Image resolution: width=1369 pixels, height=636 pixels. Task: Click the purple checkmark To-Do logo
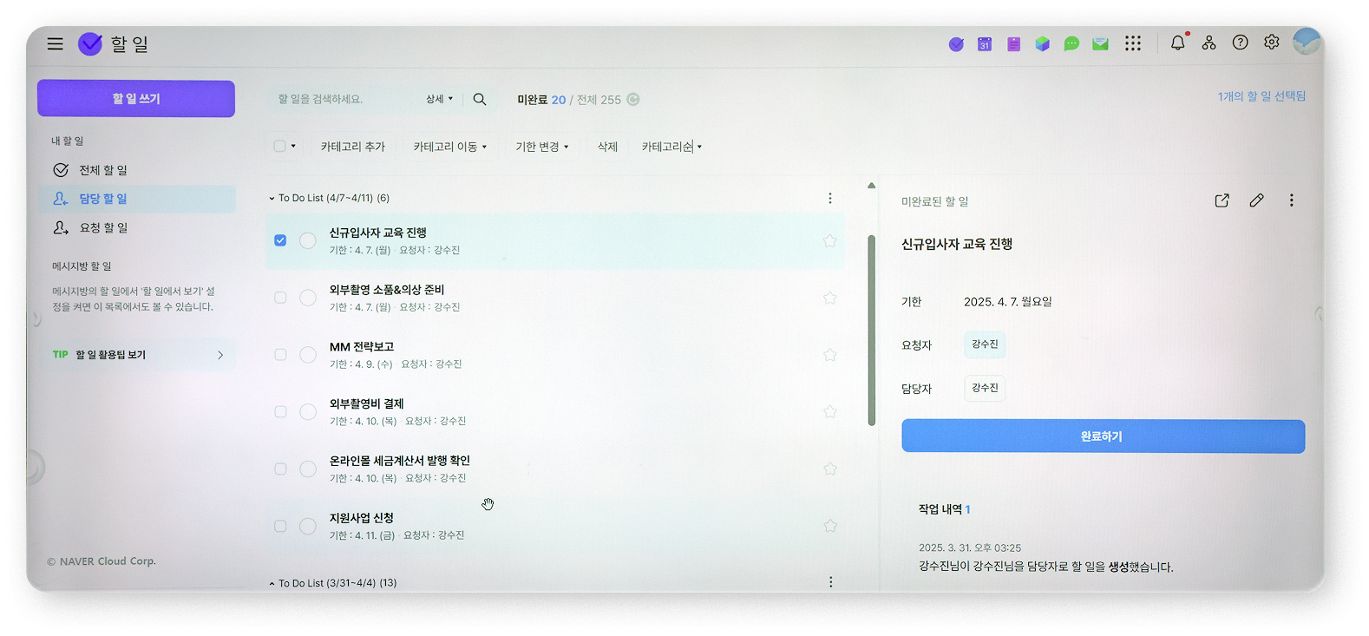pyautogui.click(x=90, y=44)
